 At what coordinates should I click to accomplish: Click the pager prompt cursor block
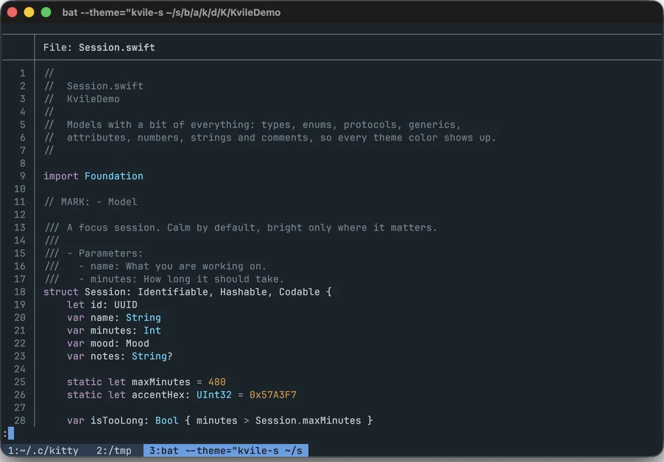pyautogui.click(x=11, y=433)
